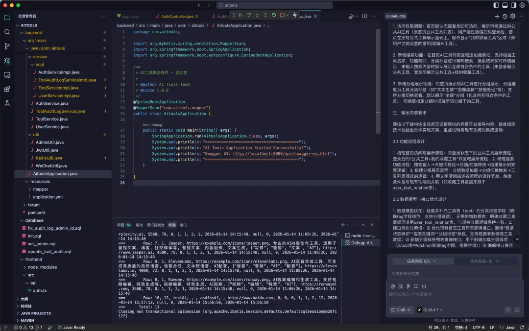This screenshot has height=331, width=529.
Task: Click the @ mention icon in chat input
Action: 393,286
